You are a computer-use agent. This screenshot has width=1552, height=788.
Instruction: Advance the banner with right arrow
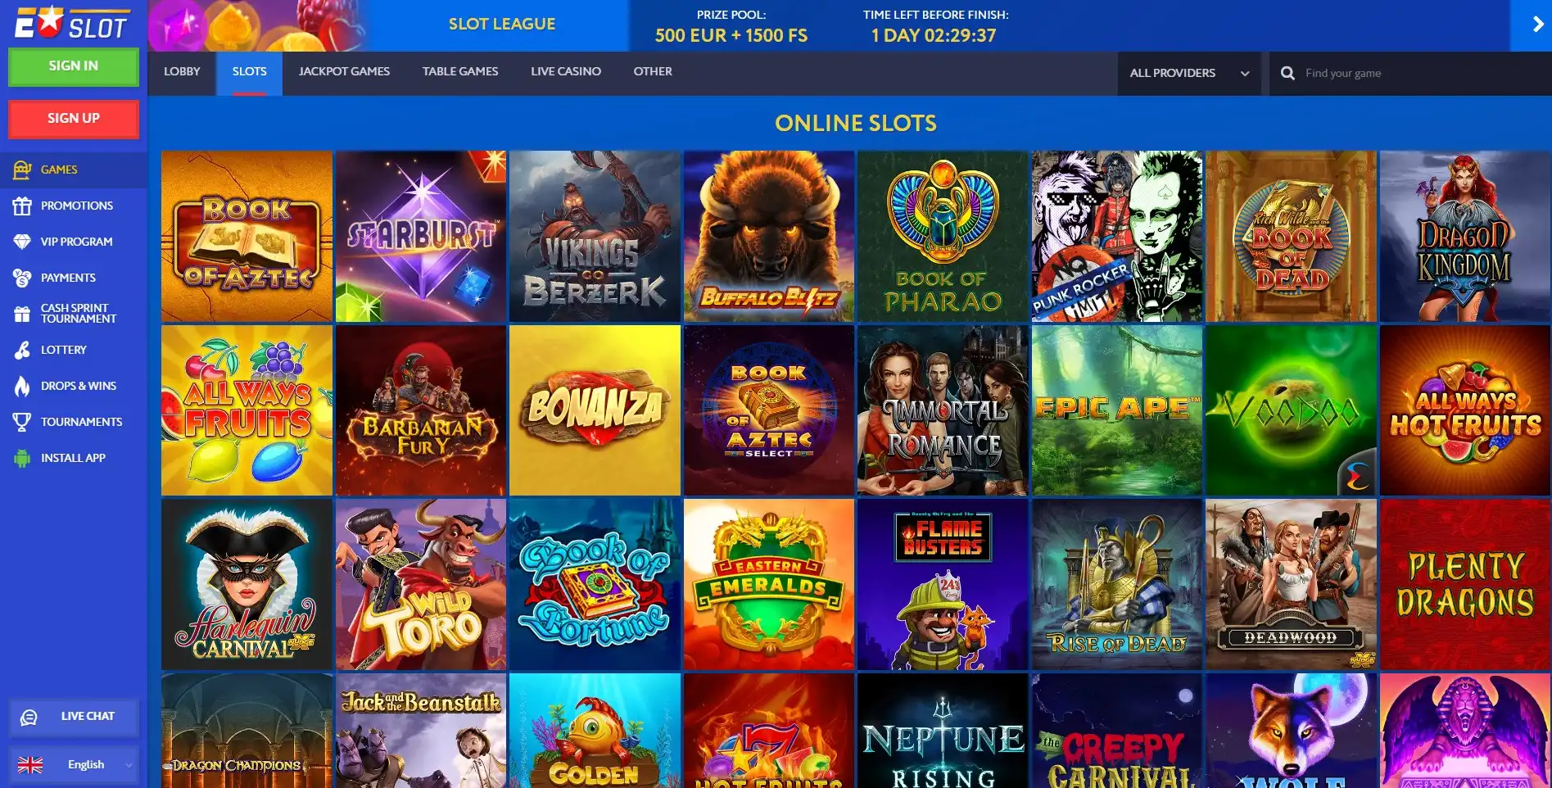click(1537, 25)
